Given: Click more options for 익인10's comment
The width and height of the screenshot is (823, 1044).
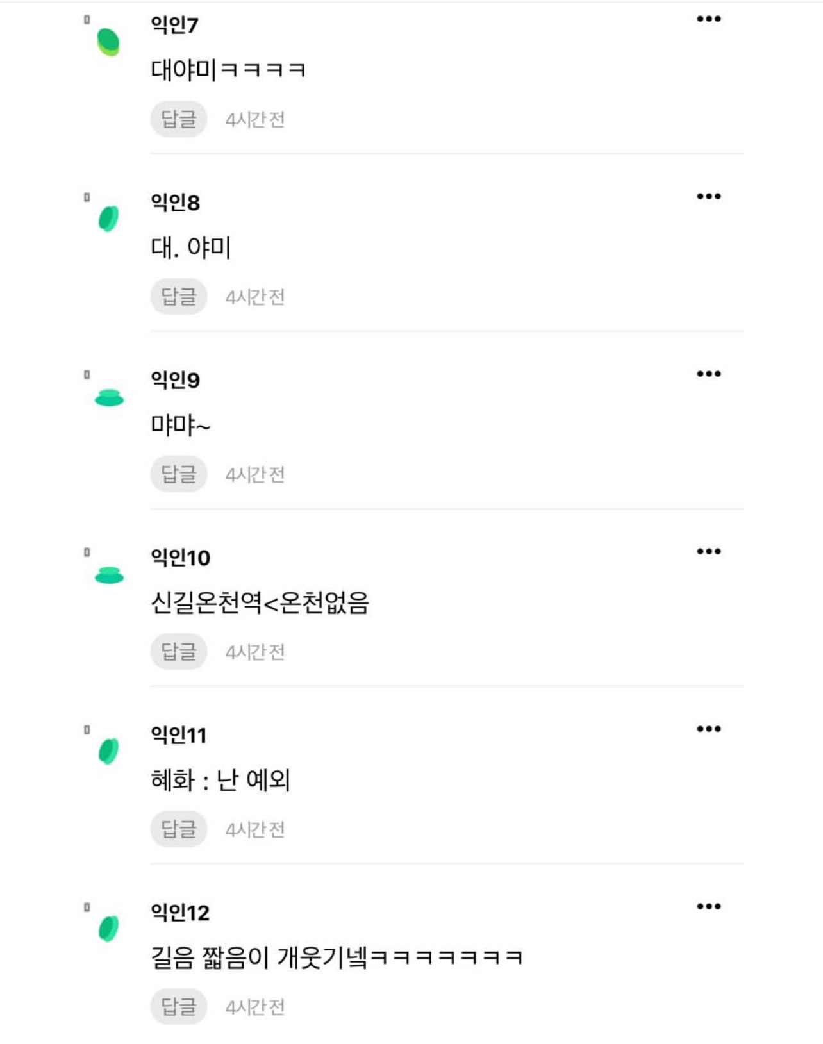Looking at the screenshot, I should click(708, 552).
